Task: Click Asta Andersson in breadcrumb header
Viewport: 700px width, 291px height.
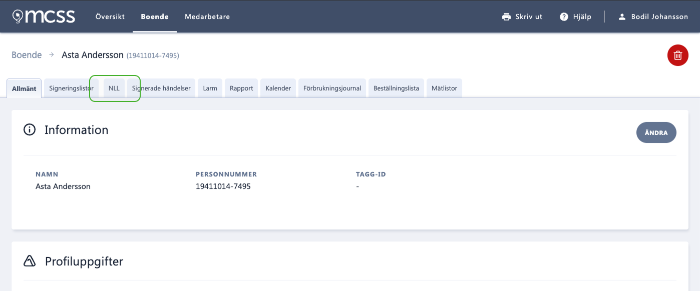Action: 93,55
